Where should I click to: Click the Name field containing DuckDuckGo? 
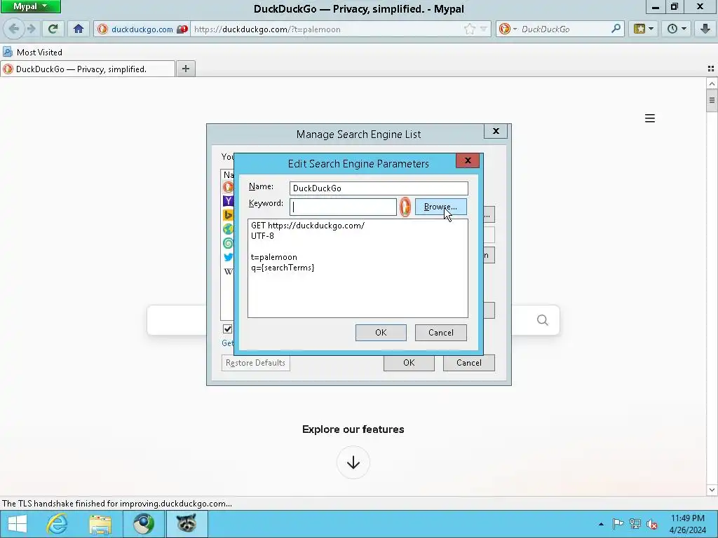[x=379, y=188]
